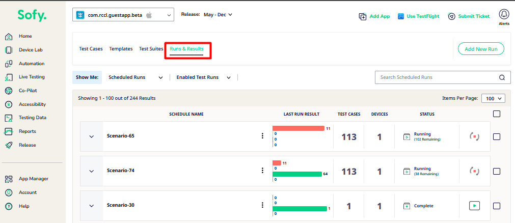Open the Help sidebar icon

[9, 206]
